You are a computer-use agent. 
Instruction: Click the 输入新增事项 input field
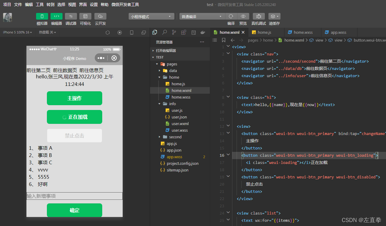(75, 196)
